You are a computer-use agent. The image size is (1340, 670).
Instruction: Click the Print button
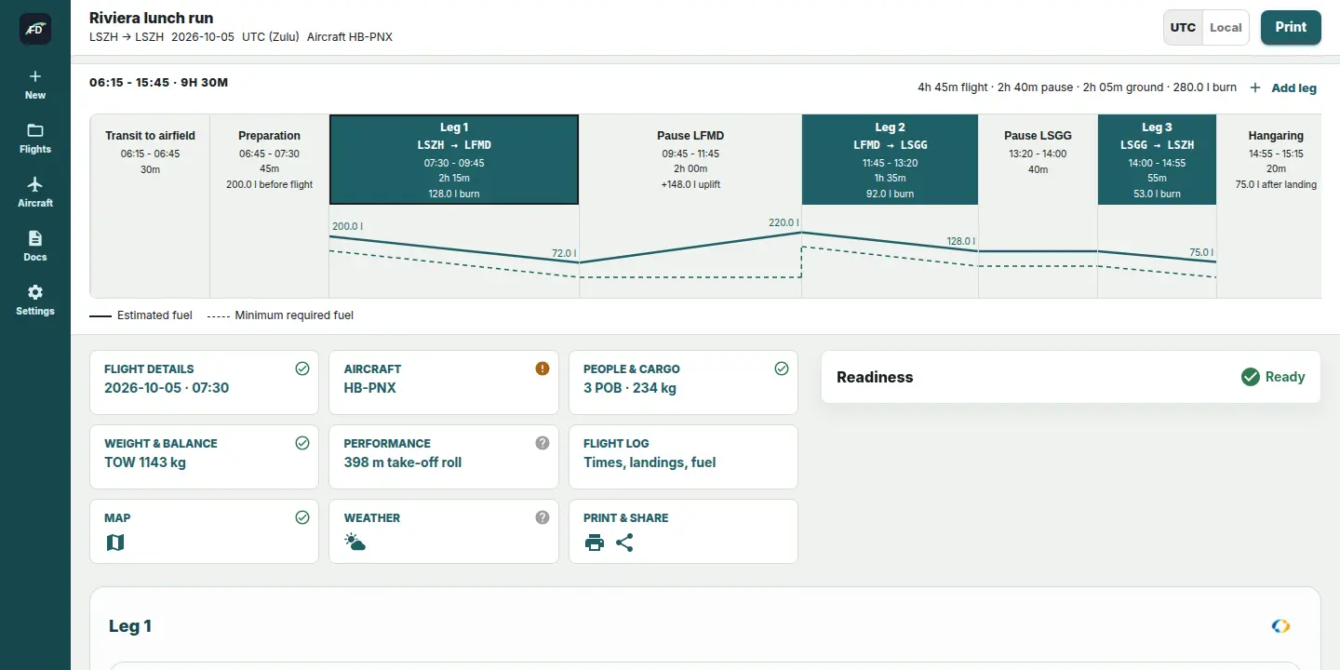tap(1291, 27)
